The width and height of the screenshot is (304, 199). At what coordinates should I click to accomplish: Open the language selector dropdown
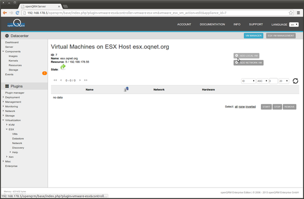click(293, 25)
